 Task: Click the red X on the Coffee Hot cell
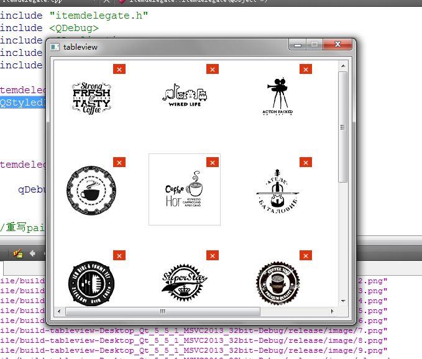[213, 163]
